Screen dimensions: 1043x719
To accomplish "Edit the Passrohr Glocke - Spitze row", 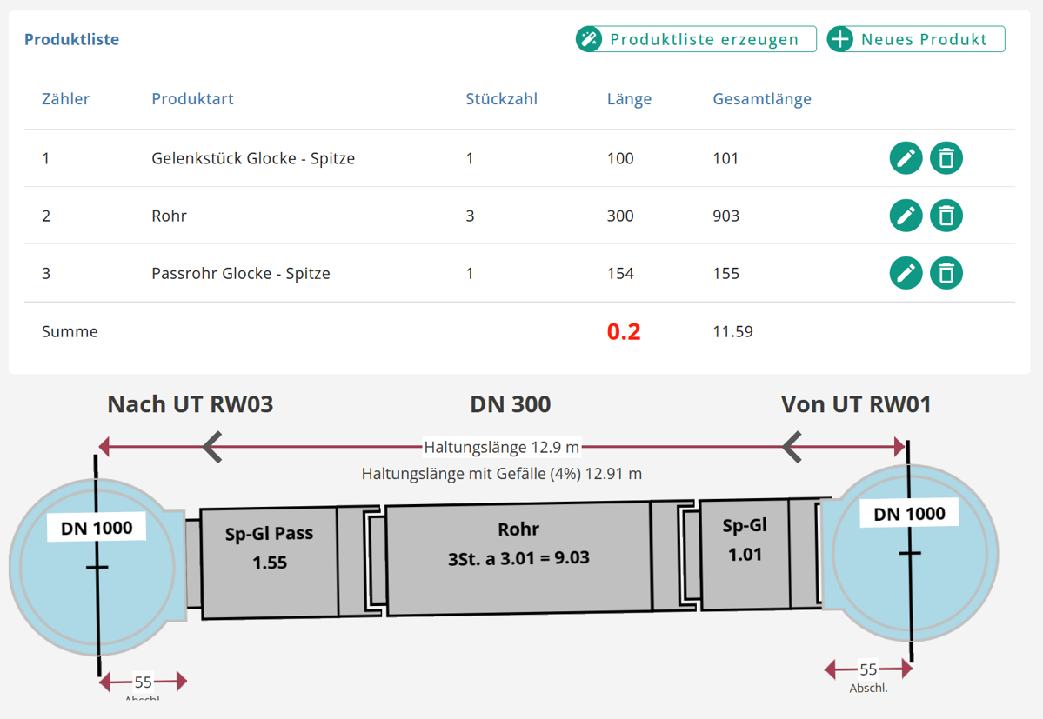I will click(906, 273).
